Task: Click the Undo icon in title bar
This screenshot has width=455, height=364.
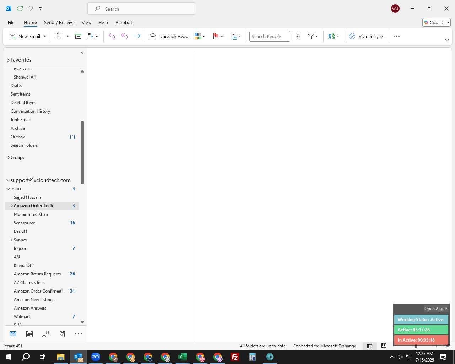Action: [30, 8]
